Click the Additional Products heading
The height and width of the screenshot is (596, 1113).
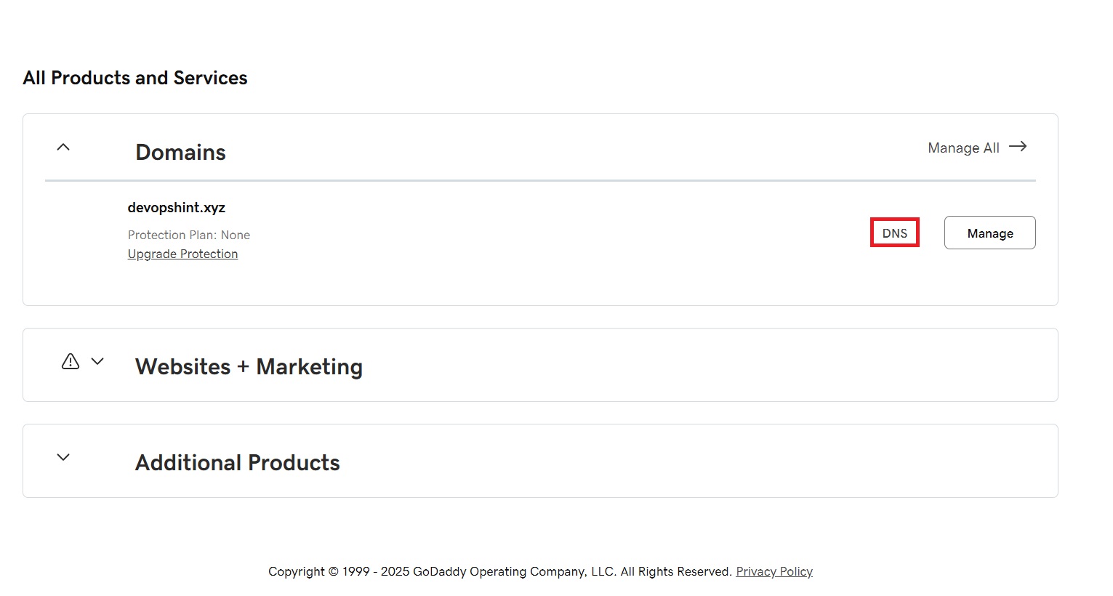tap(238, 463)
